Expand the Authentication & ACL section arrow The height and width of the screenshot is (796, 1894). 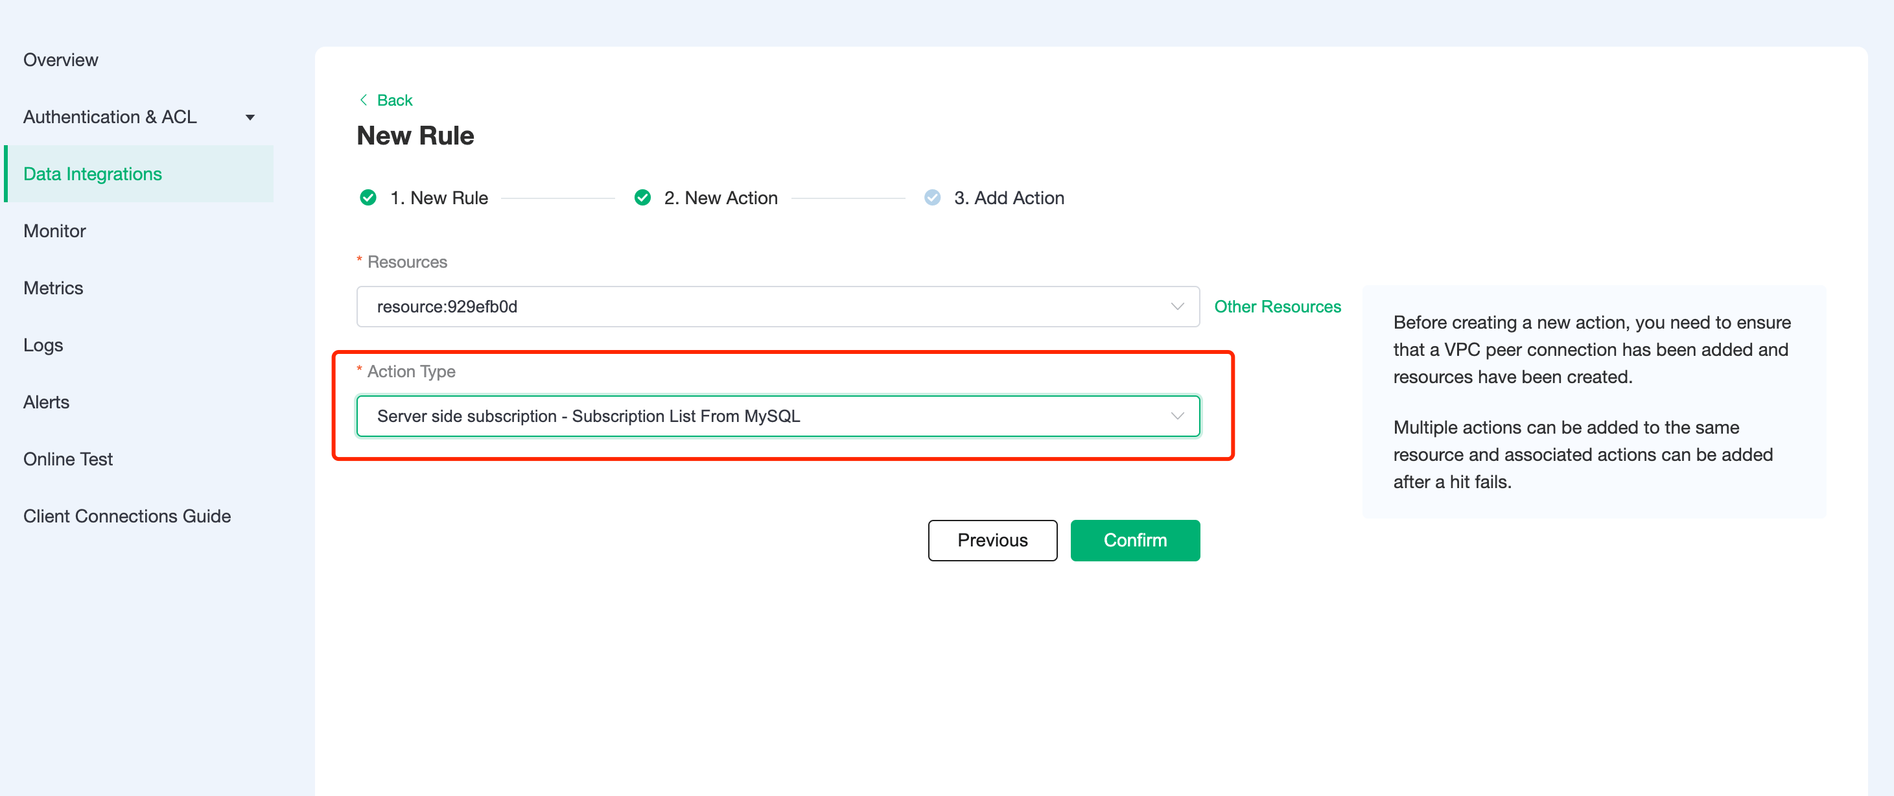[x=250, y=117]
